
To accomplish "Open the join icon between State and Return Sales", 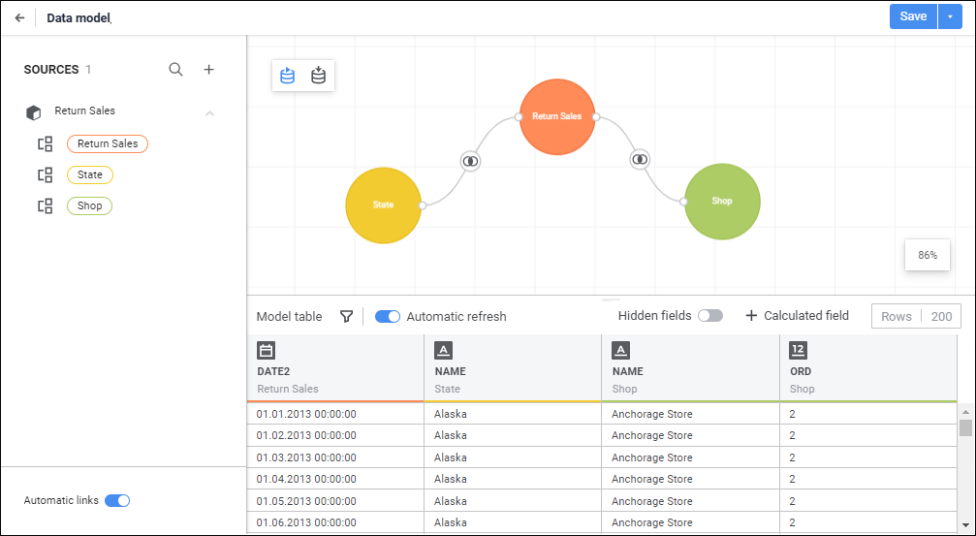I will (471, 161).
